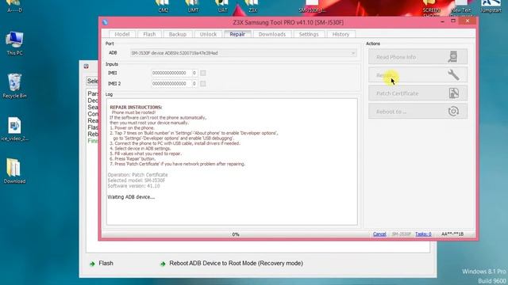
Task: Switch to the Flash tab
Action: pos(149,34)
